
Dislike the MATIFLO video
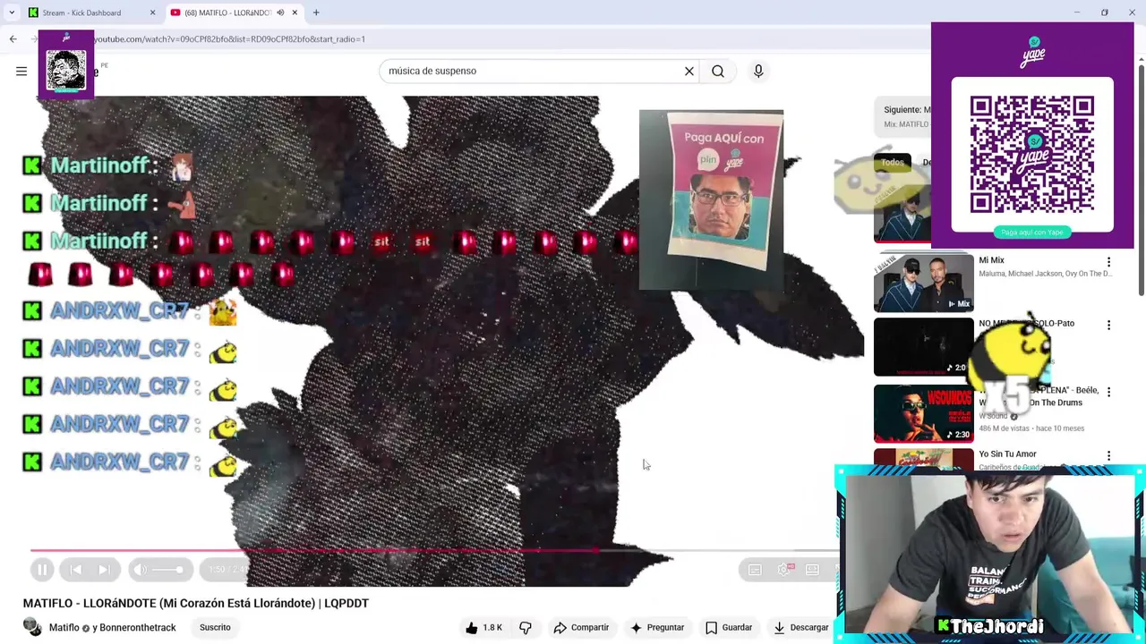coord(526,628)
